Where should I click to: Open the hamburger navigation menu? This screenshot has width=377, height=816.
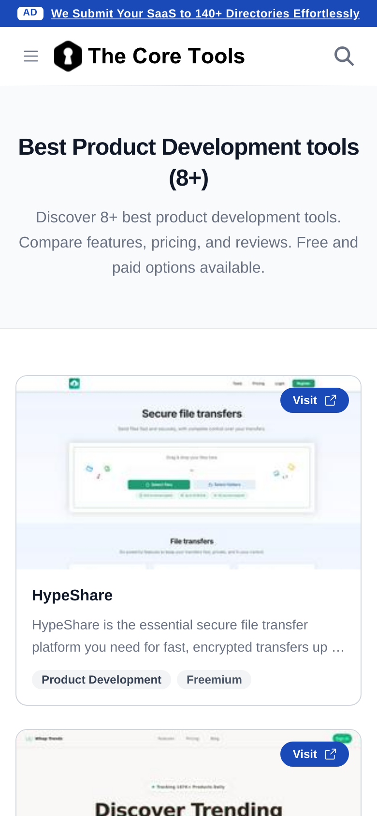point(31,56)
